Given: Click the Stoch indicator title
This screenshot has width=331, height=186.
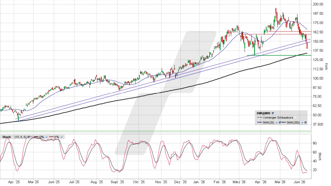Looking at the screenshot, I should (7, 137).
